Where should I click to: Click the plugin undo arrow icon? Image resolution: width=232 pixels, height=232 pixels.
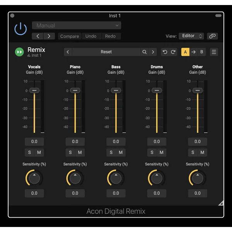click(x=165, y=52)
